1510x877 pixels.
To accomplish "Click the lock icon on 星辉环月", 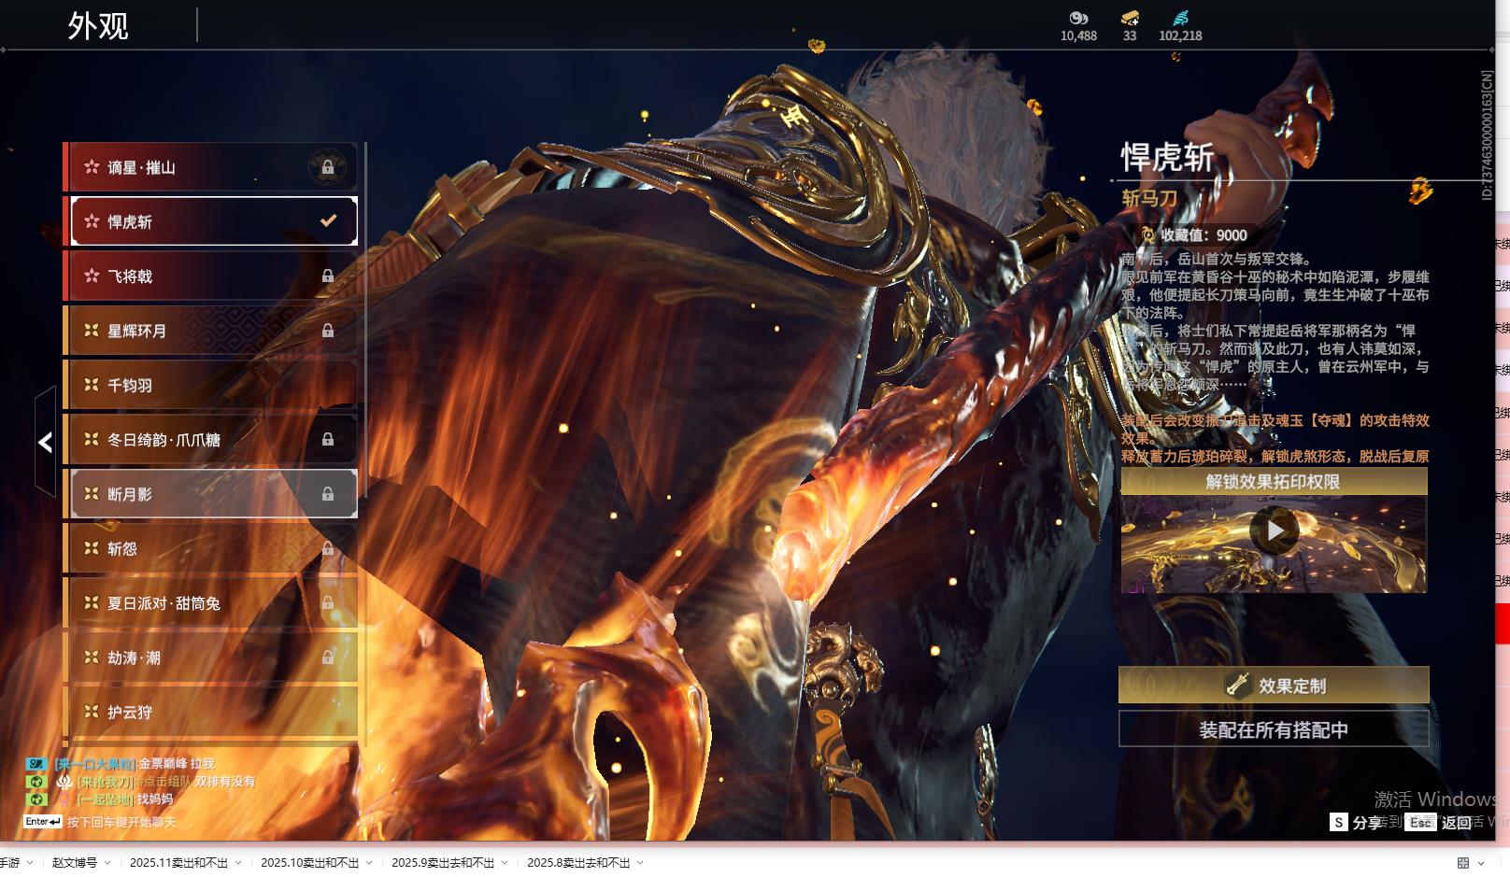I will point(328,331).
